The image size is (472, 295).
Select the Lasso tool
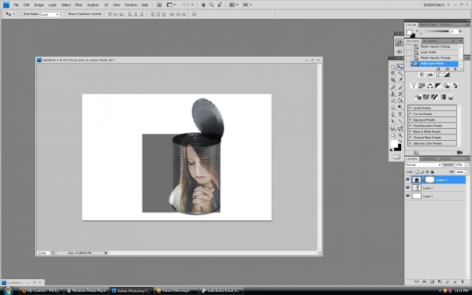point(393,73)
